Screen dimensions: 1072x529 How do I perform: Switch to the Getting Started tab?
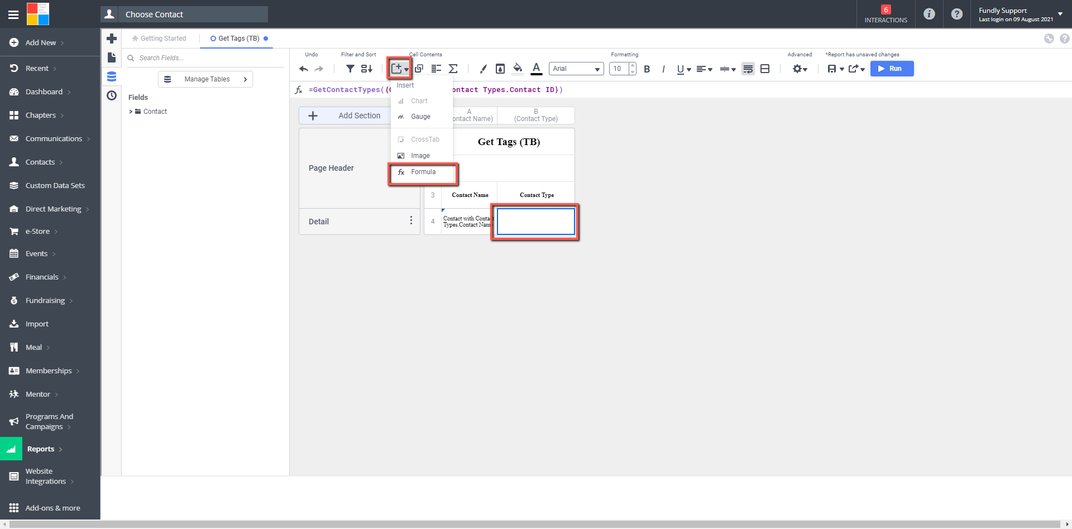(x=160, y=39)
